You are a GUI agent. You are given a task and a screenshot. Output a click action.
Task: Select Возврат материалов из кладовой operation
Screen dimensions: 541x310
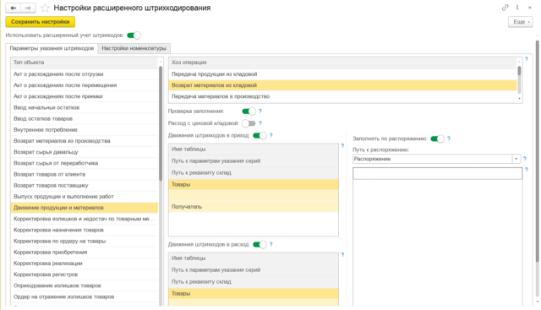[342, 85]
